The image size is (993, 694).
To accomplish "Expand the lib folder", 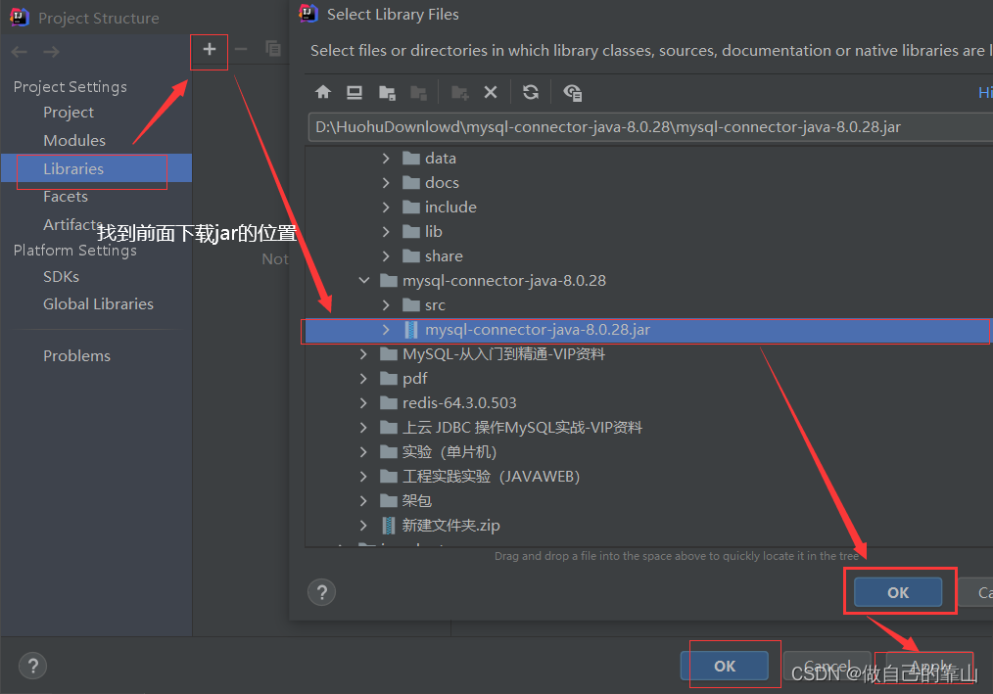I will pyautogui.click(x=386, y=232).
